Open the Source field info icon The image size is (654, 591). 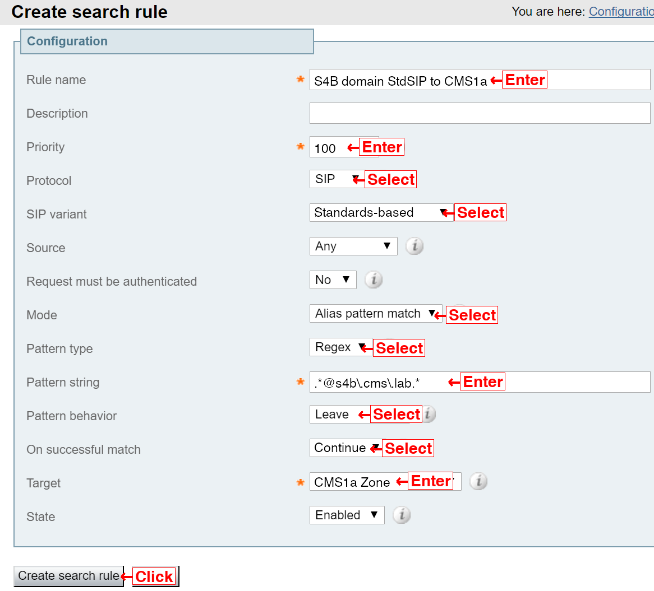click(x=414, y=246)
